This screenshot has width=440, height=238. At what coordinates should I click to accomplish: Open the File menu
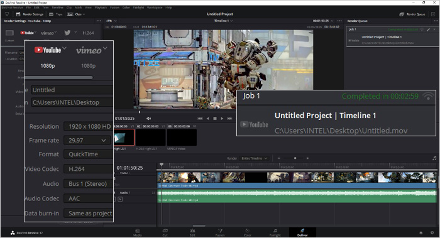[28, 8]
